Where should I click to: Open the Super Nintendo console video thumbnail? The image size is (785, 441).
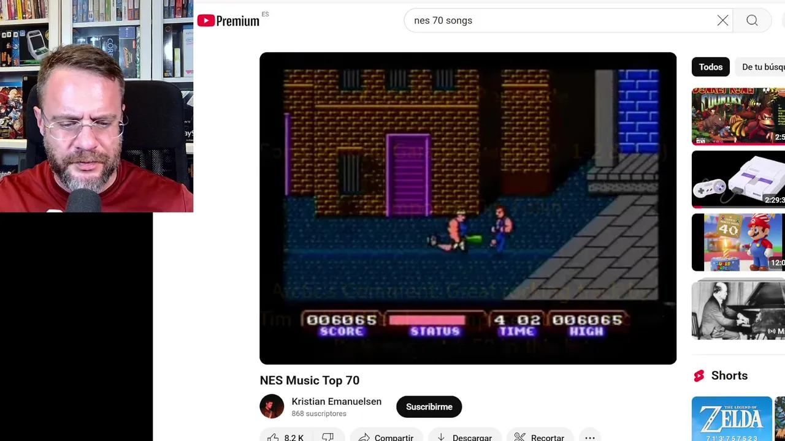tap(738, 179)
